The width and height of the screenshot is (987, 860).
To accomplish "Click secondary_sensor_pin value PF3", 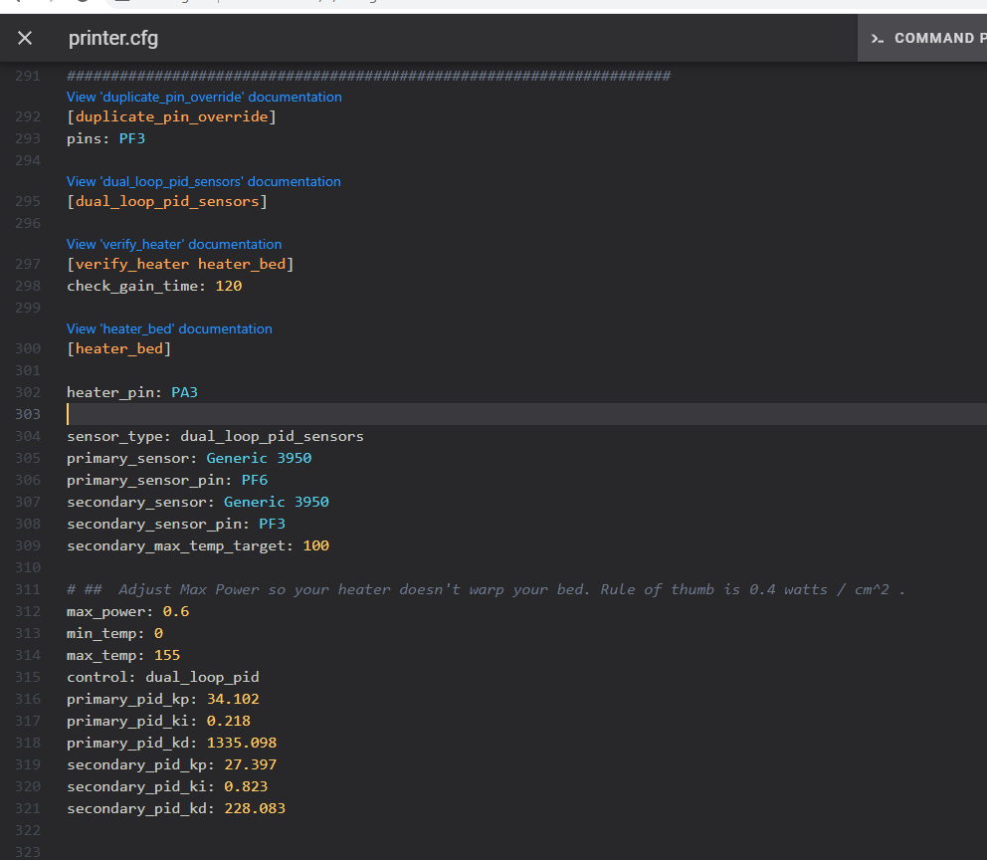I will (272, 524).
